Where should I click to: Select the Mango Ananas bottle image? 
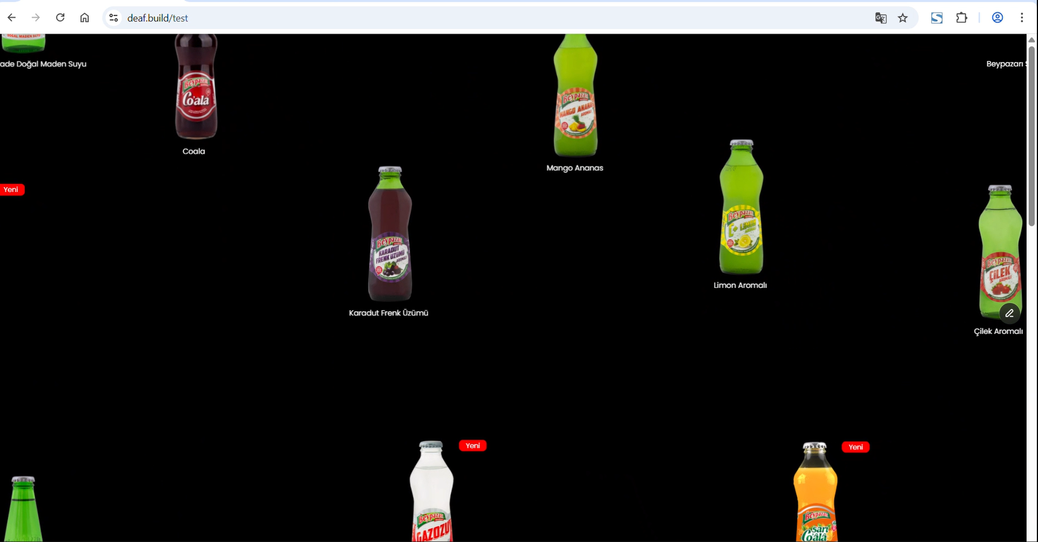(x=575, y=95)
